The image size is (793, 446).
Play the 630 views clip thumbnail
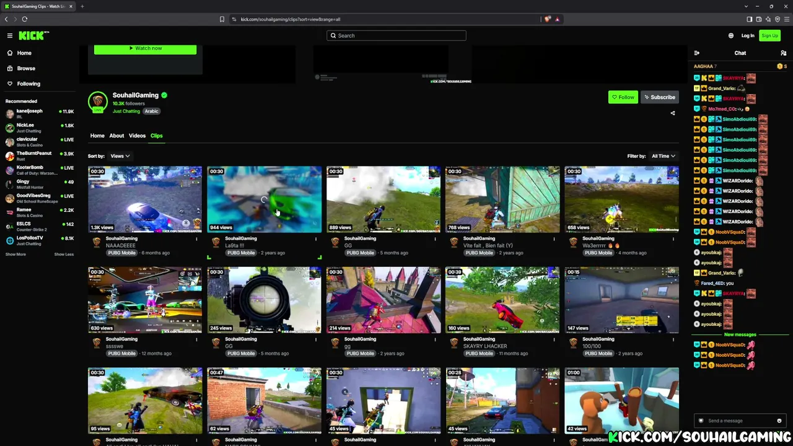(x=145, y=300)
